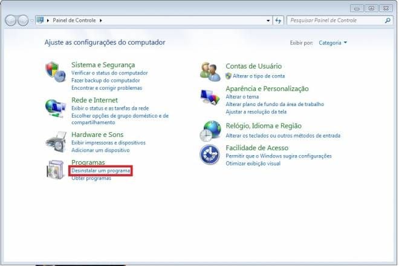Open the Exibir por Categoria dropdown
Viewport: 399px width, 266px height.
tap(332, 43)
